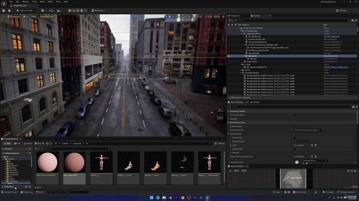359x201 pixels.
Task: Sort Outliner by Item Label column
Action: 243,25
